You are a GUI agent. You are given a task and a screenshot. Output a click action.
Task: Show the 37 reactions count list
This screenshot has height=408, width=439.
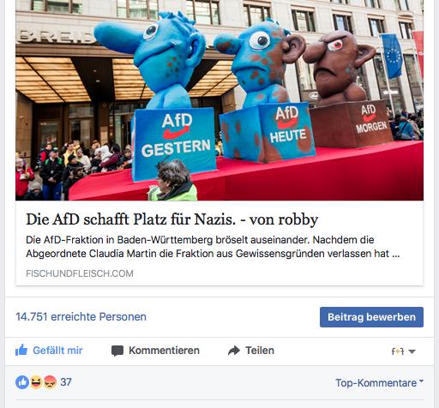click(66, 382)
